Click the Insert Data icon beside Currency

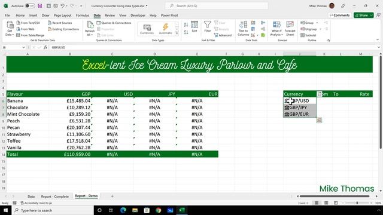[319, 94]
